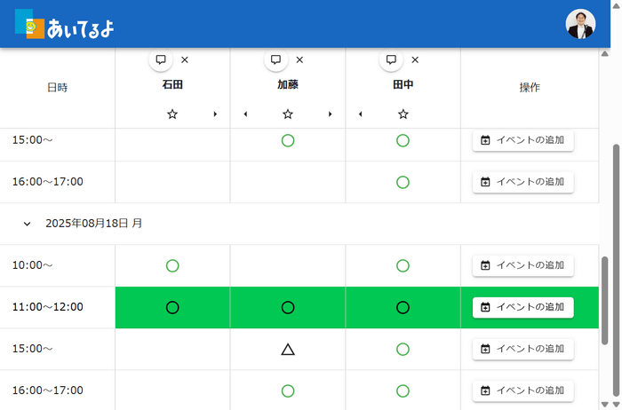Open user profile avatar menu

tap(580, 24)
